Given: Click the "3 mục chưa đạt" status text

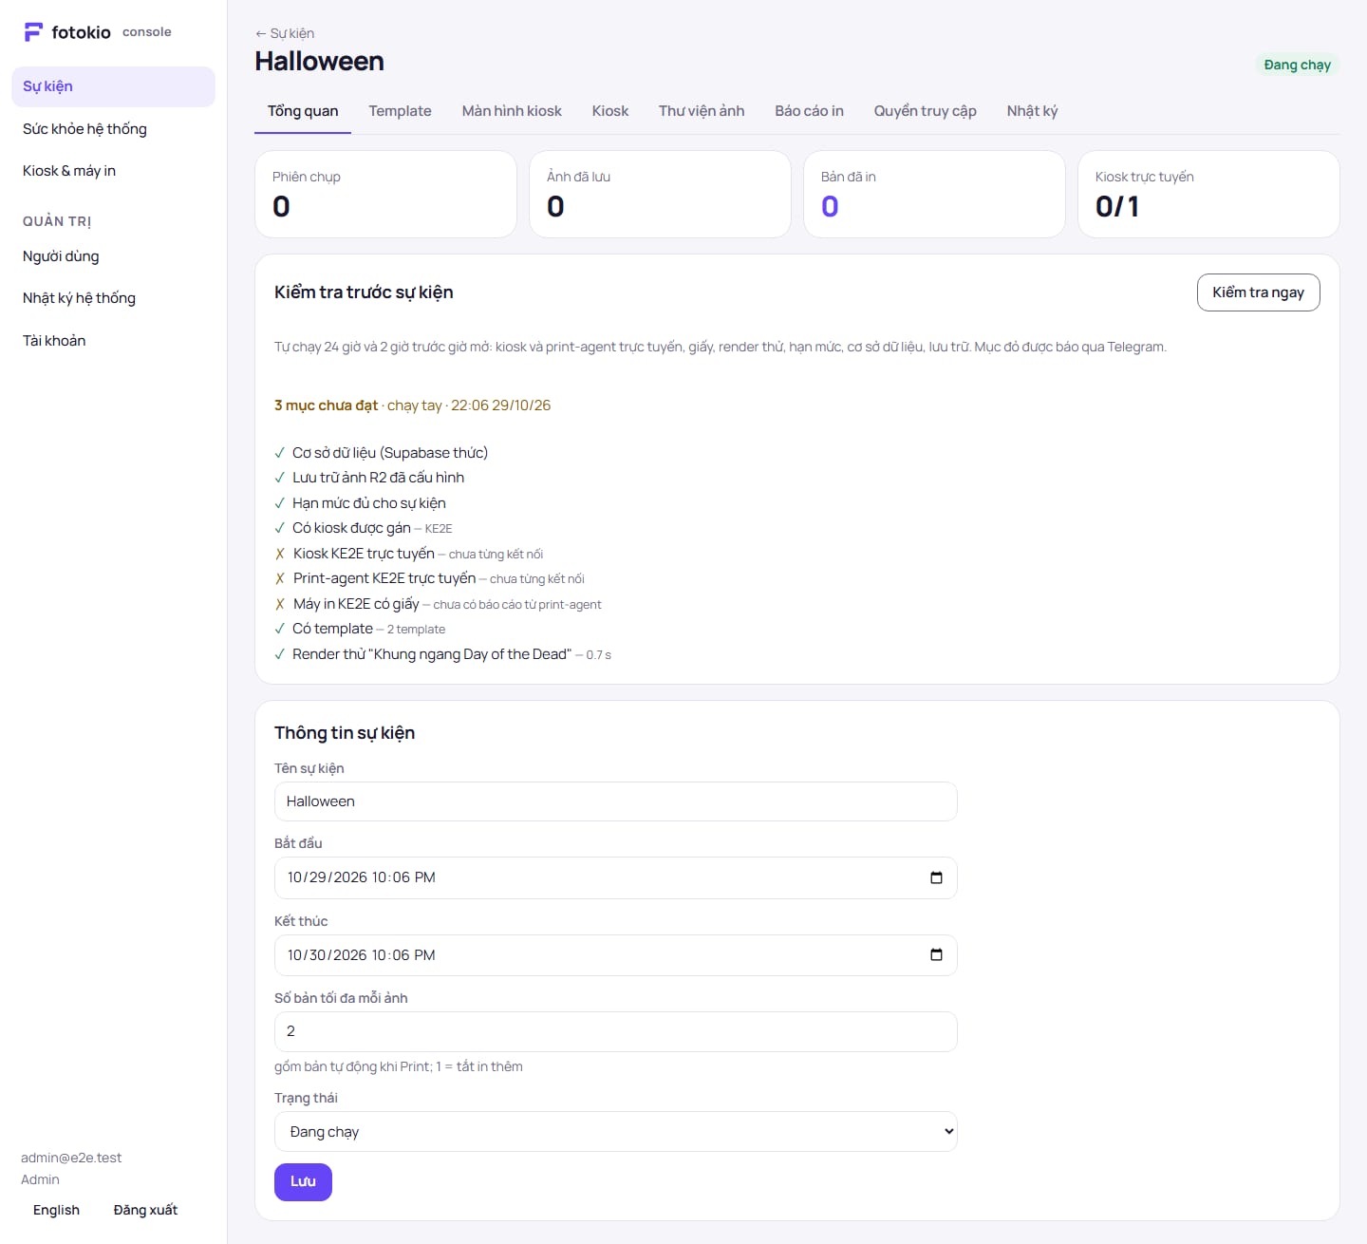Looking at the screenshot, I should coord(326,405).
